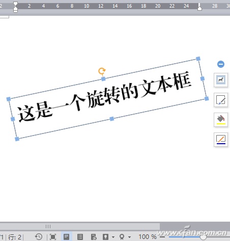Click the zoom slider handle
The width and height of the screenshot is (230, 241).
pos(203,237)
